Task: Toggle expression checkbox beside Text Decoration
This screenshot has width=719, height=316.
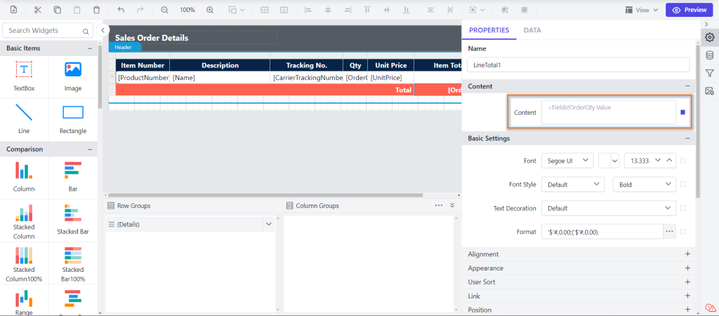Action: [x=682, y=208]
